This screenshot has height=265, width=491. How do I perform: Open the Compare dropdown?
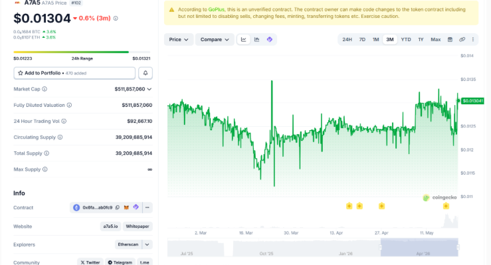(215, 39)
